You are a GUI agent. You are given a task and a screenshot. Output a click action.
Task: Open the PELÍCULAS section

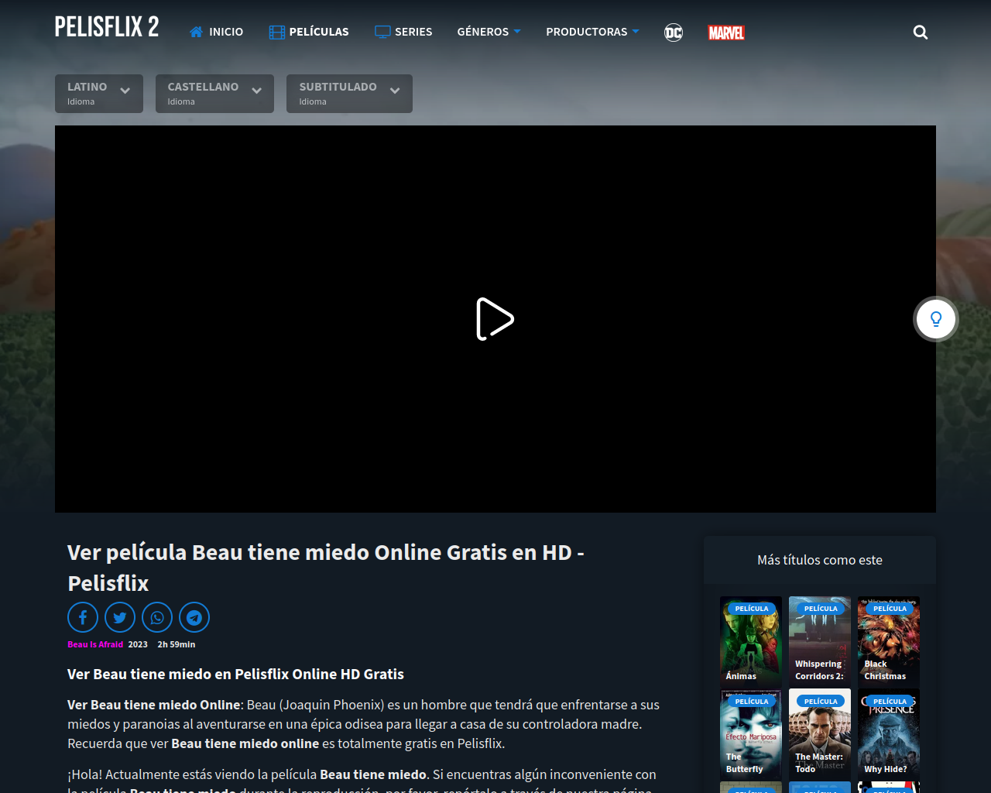pyautogui.click(x=309, y=32)
